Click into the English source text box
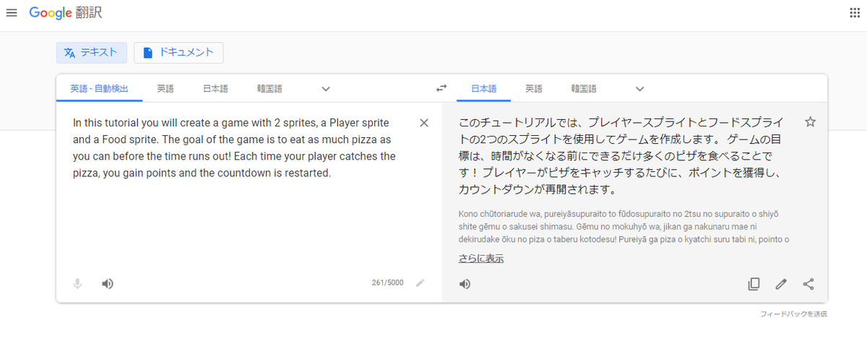Screen dimensions: 867x354 pyautogui.click(x=236, y=148)
